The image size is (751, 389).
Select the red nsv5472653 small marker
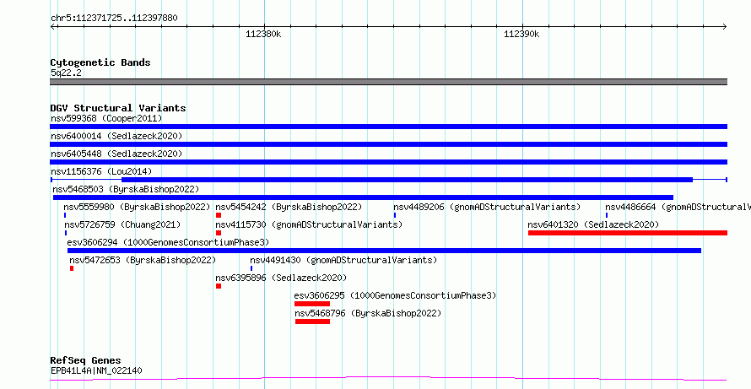72,268
